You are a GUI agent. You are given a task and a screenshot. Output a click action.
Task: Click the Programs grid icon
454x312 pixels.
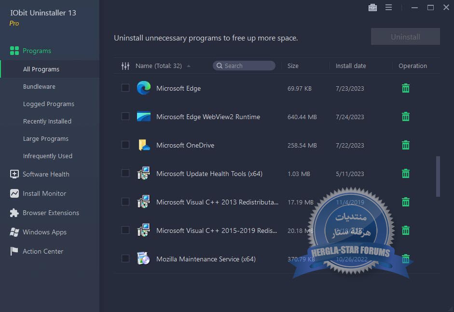pyautogui.click(x=14, y=51)
